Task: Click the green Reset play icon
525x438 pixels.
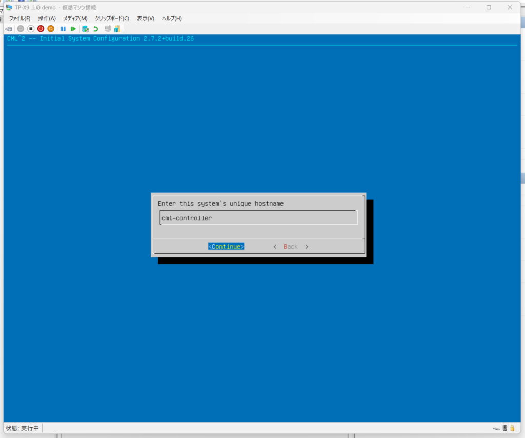Action: pyautogui.click(x=73, y=29)
